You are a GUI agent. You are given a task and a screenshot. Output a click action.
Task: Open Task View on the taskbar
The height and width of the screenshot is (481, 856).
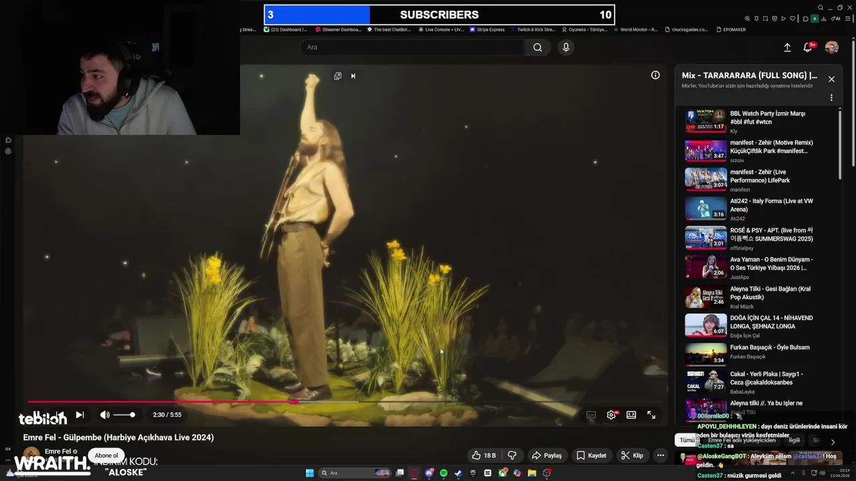[400, 473]
